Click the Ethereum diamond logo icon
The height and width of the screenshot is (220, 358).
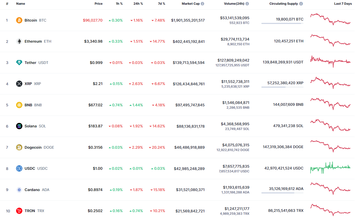click(x=19, y=41)
